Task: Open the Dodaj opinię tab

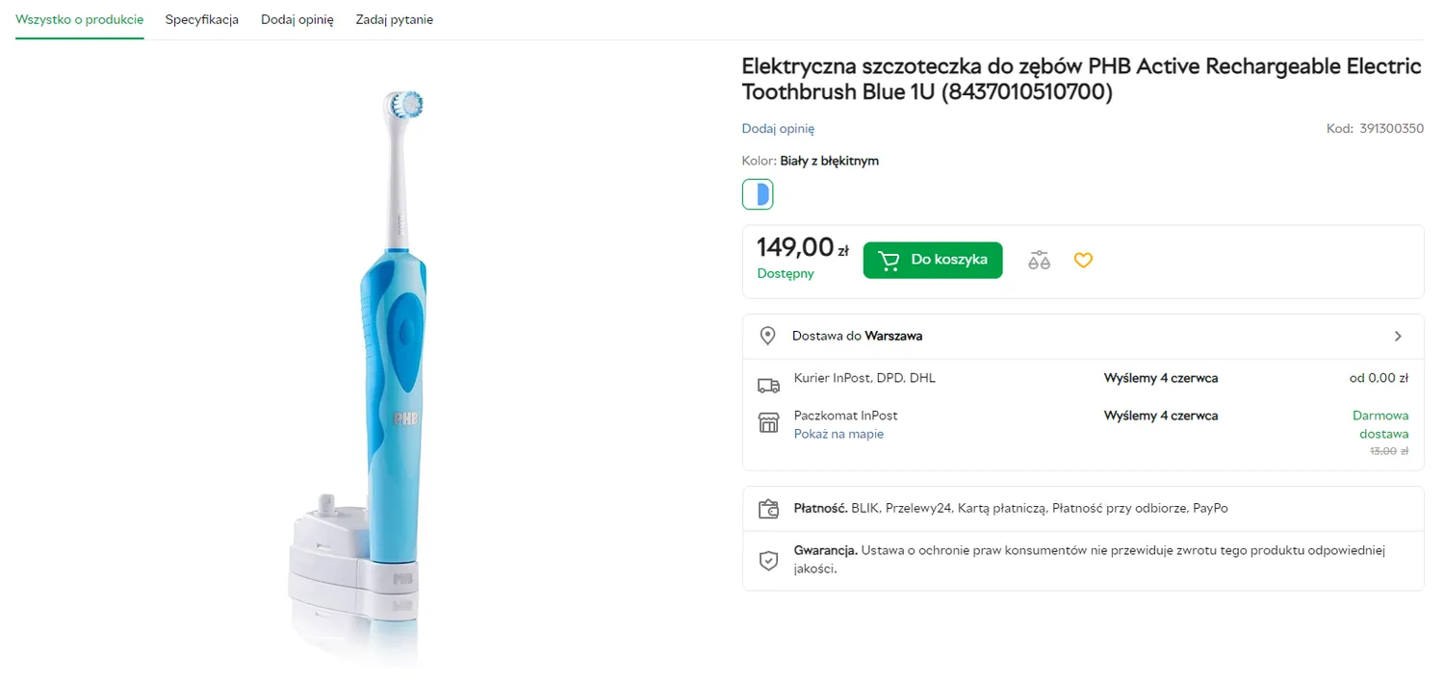Action: 297,19
